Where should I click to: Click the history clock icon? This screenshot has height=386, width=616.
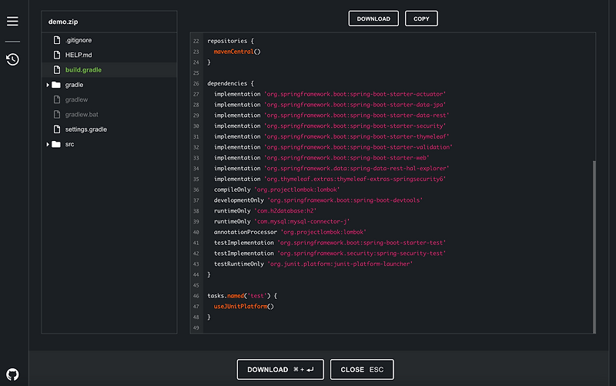click(12, 59)
